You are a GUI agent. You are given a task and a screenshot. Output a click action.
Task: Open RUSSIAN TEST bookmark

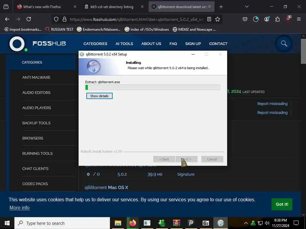(x=59, y=30)
